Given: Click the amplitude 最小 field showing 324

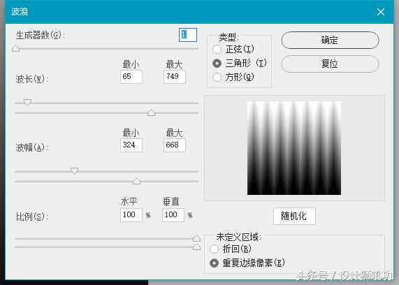Looking at the screenshot, I should [x=131, y=145].
